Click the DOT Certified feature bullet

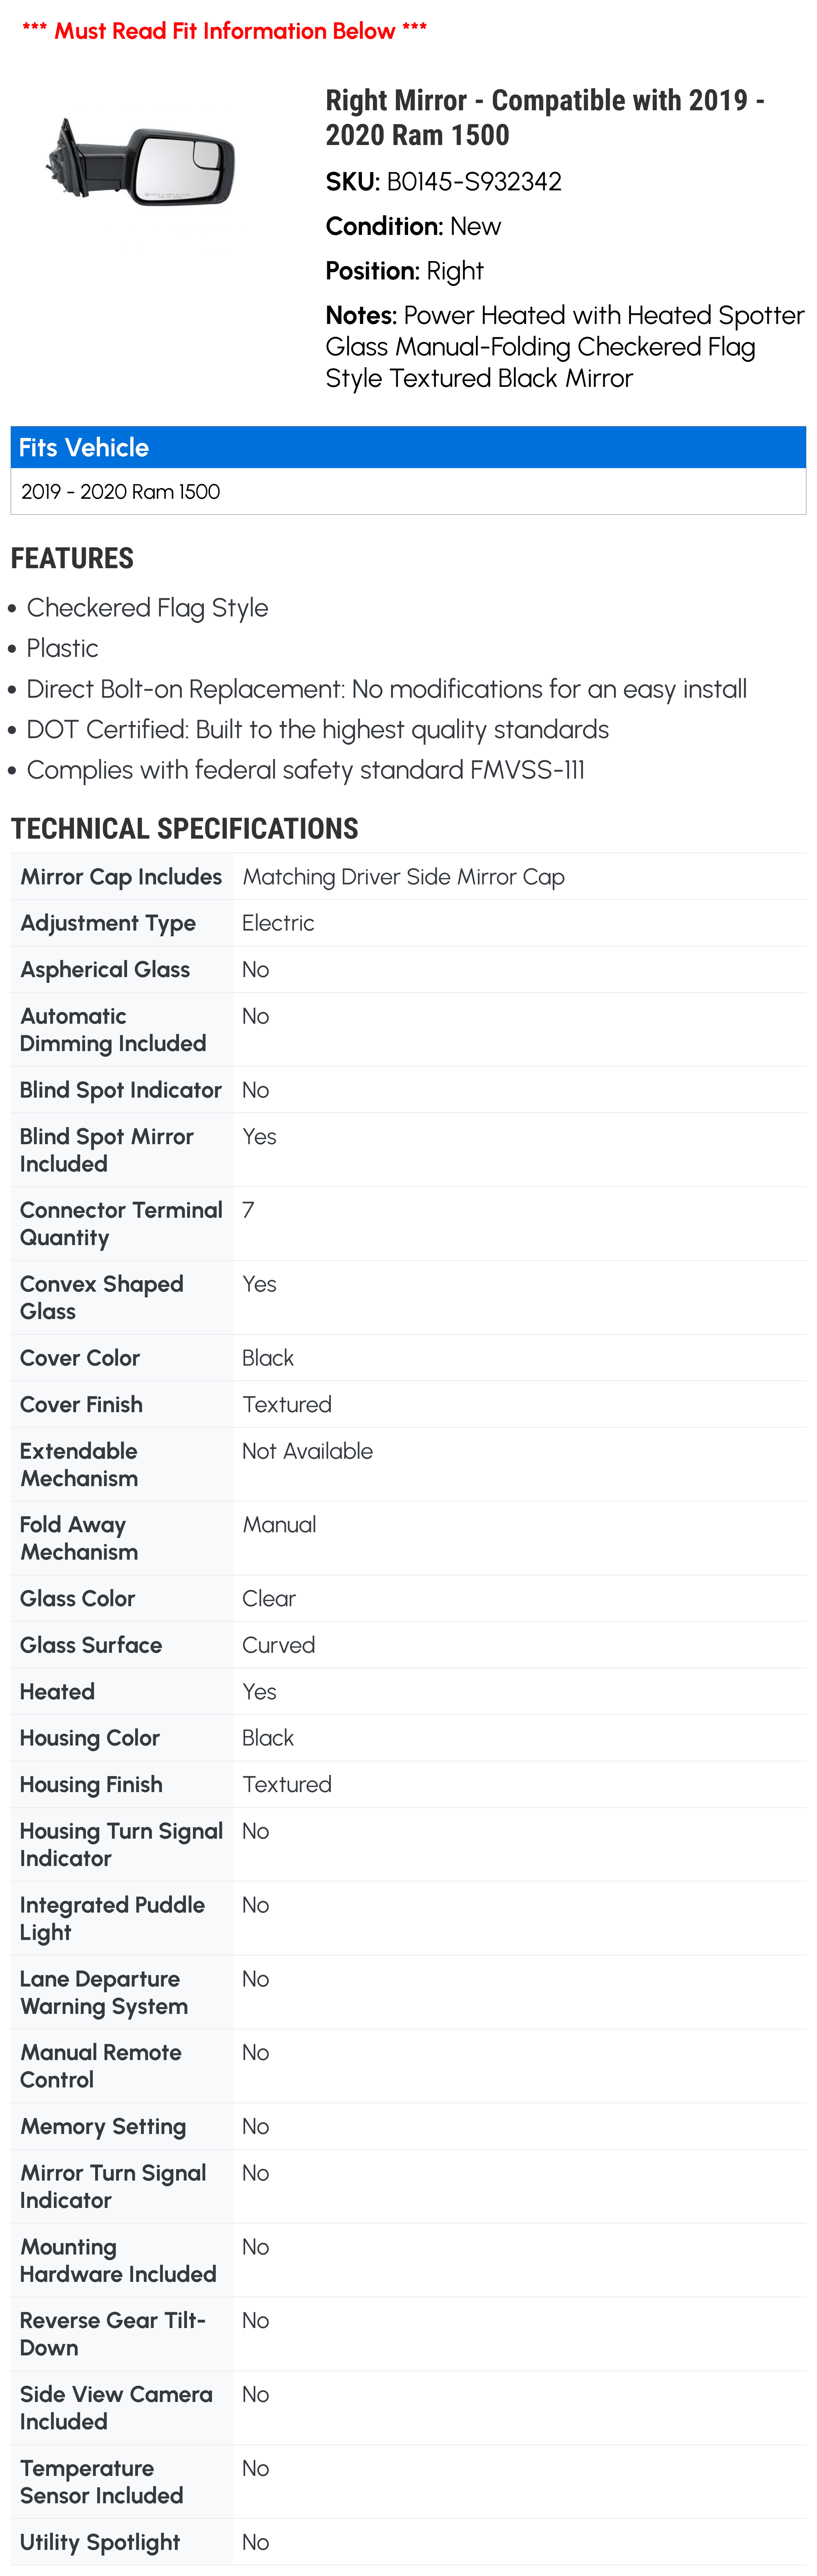(317, 730)
